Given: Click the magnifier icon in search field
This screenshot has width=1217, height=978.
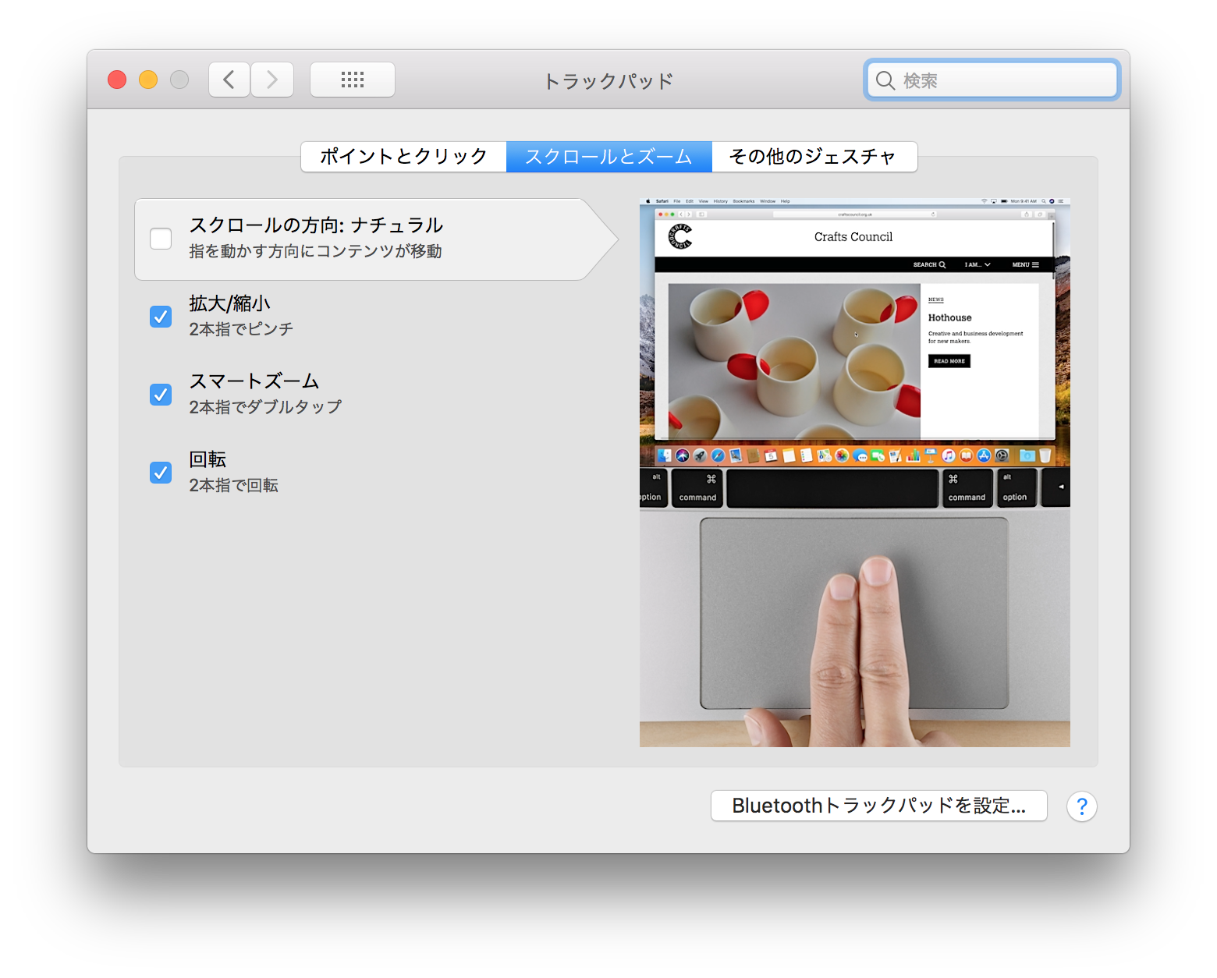Looking at the screenshot, I should click(885, 80).
